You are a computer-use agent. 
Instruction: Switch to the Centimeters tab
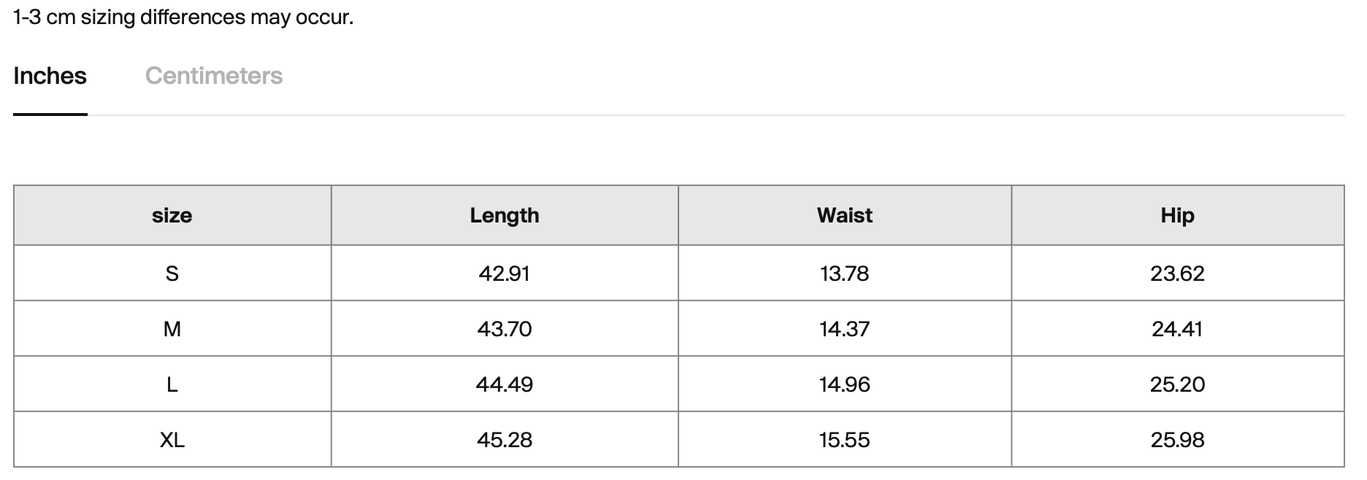coord(213,76)
